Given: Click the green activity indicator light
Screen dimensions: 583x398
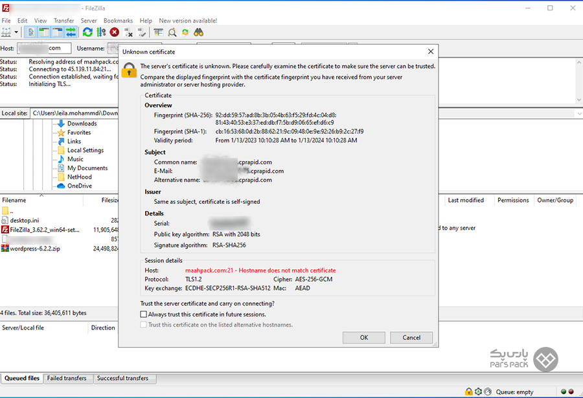Looking at the screenshot, I should click(564, 392).
